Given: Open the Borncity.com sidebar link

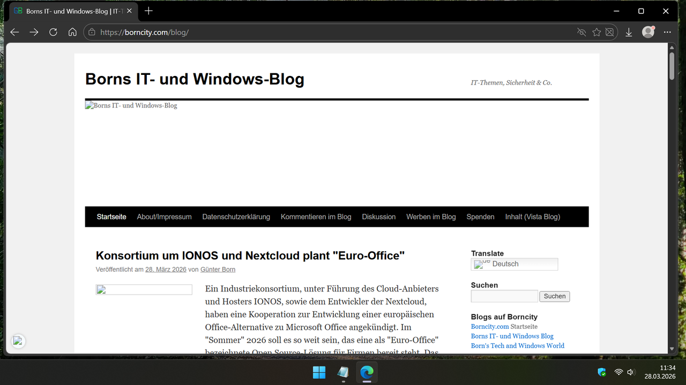Looking at the screenshot, I should (x=490, y=327).
